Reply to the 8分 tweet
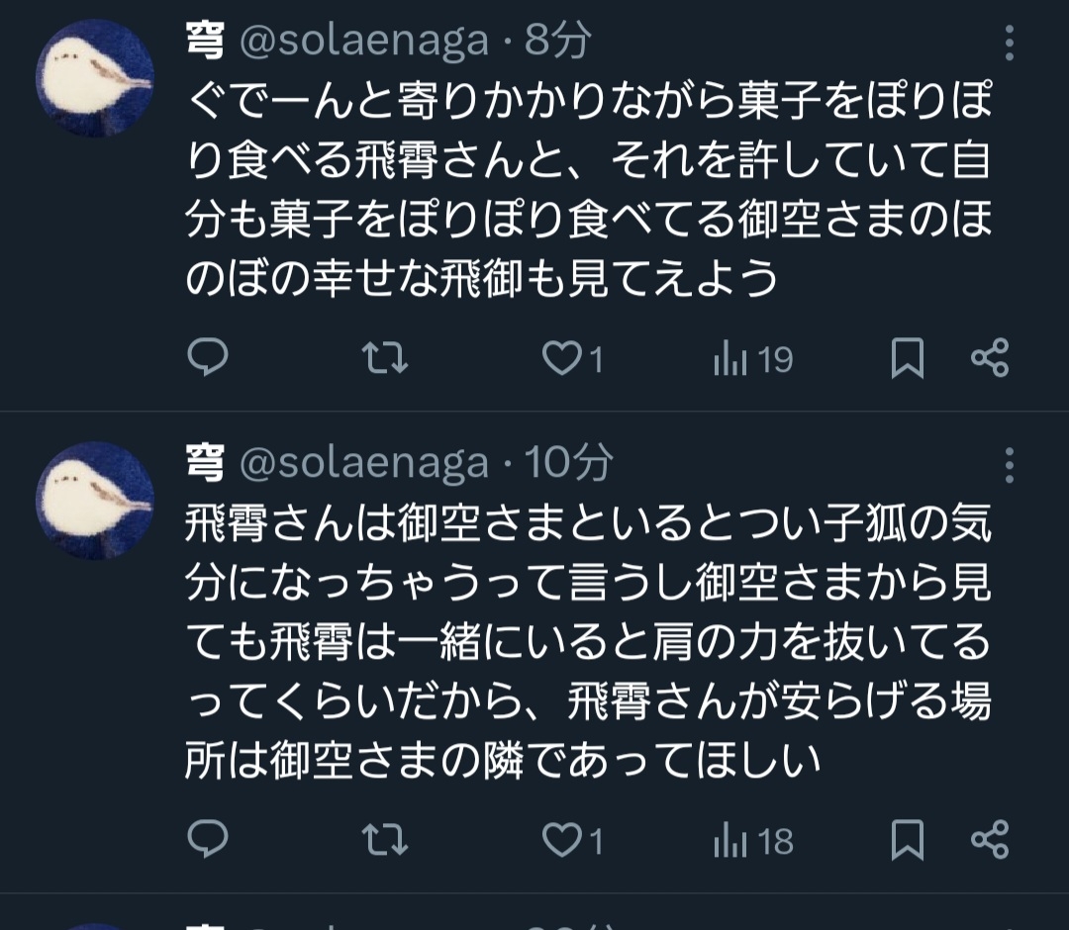 208,359
